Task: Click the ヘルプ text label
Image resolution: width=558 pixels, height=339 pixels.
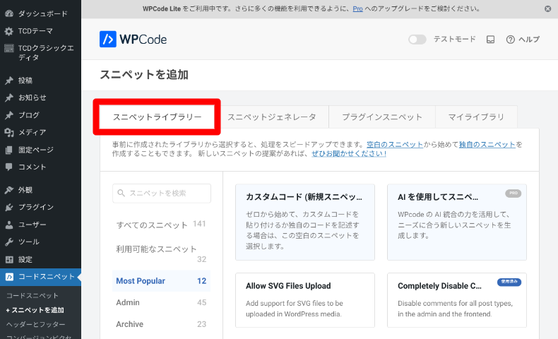Action: click(529, 40)
